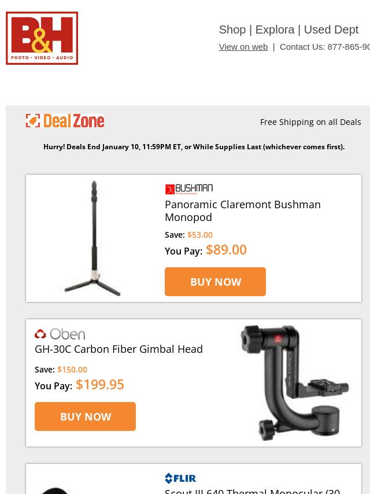Click the Deal Zone logo
The image size is (370, 494).
tap(65, 121)
